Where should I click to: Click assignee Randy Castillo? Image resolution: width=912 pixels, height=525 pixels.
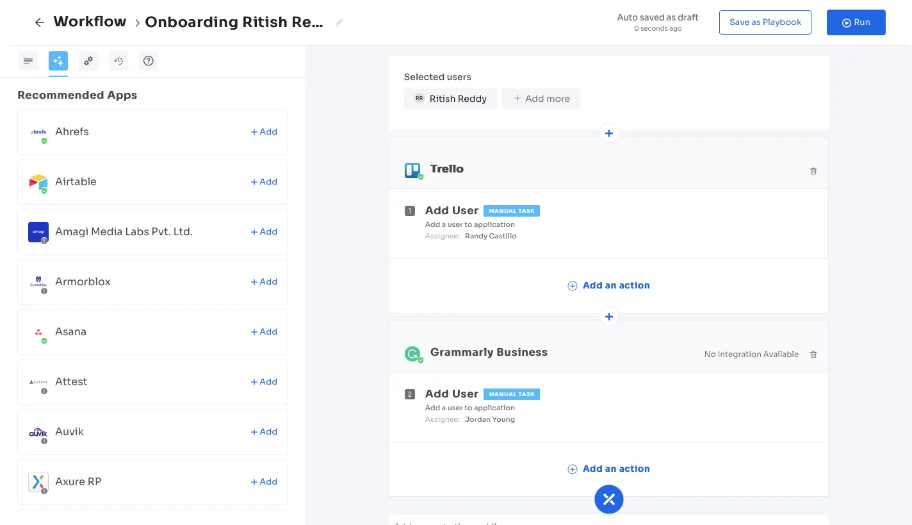[x=491, y=236]
